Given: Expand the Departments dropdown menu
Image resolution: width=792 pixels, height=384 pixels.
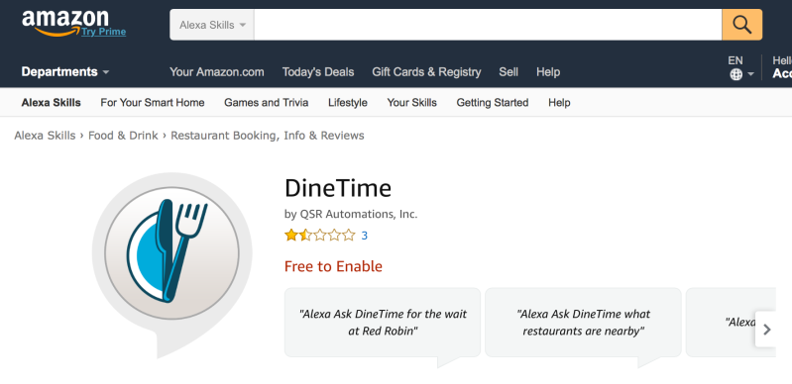Looking at the screenshot, I should coord(65,71).
